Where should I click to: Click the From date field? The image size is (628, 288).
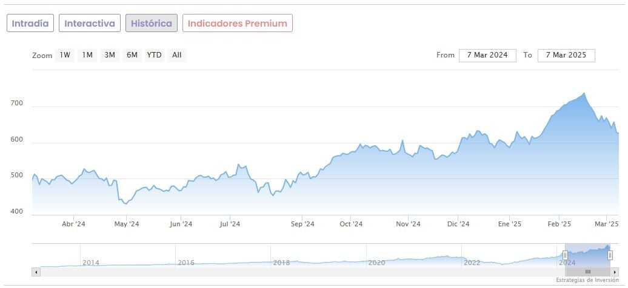tap(487, 55)
